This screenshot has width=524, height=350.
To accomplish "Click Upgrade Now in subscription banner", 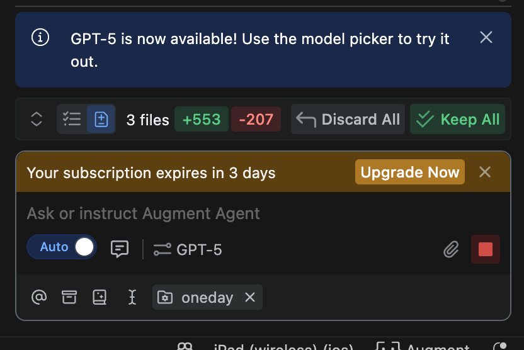I will pyautogui.click(x=410, y=172).
